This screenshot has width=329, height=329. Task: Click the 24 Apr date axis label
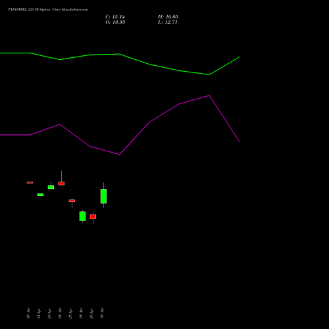60,313
